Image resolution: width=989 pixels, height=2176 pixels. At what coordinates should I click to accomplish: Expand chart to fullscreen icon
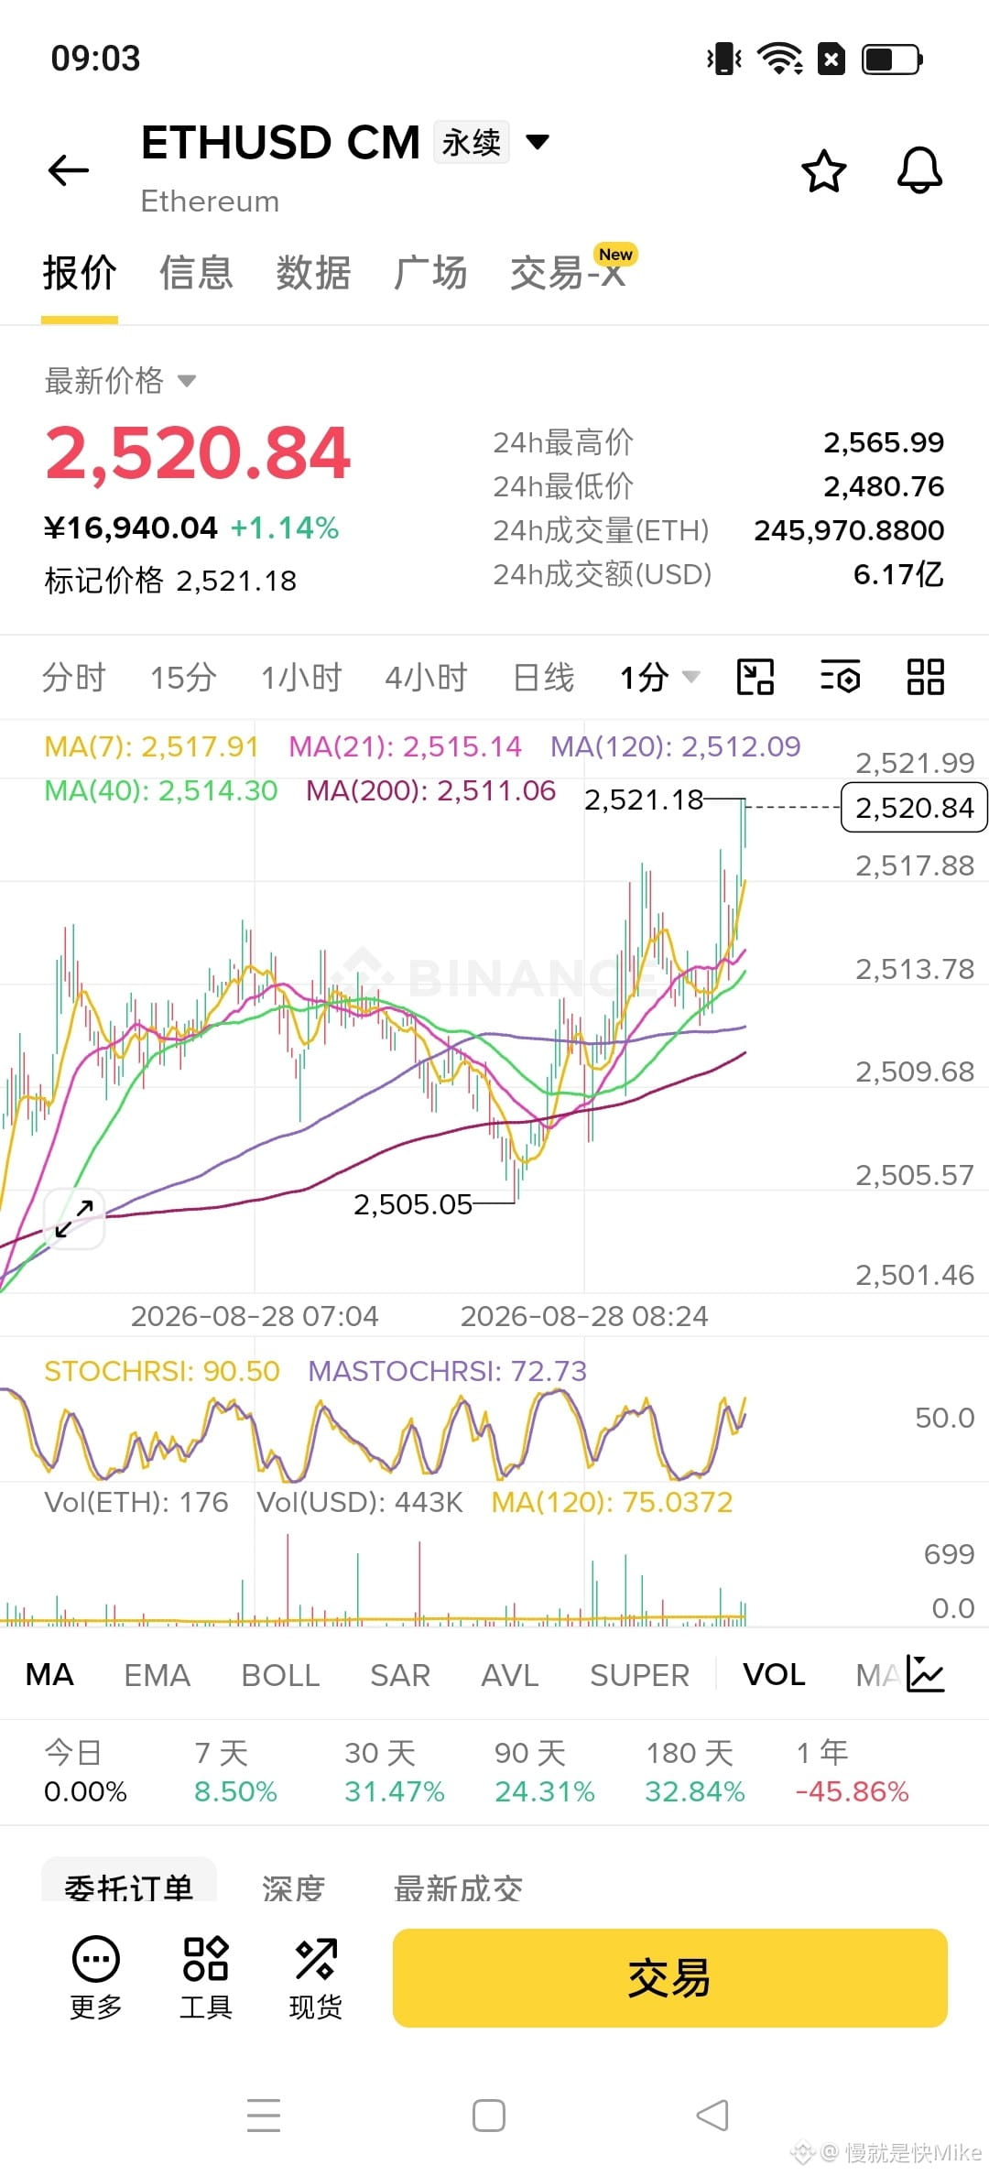point(74,1218)
